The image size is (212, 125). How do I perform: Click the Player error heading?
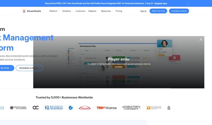point(119,59)
